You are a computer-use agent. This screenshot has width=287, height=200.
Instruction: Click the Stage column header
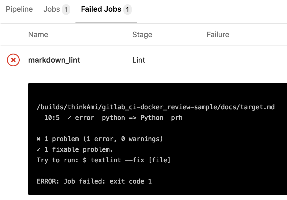[142, 34]
